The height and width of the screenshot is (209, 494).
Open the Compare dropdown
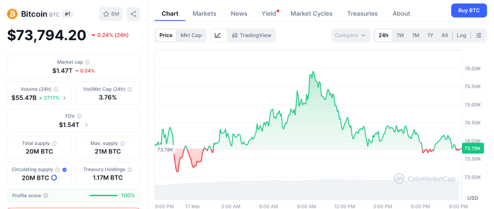tap(350, 35)
